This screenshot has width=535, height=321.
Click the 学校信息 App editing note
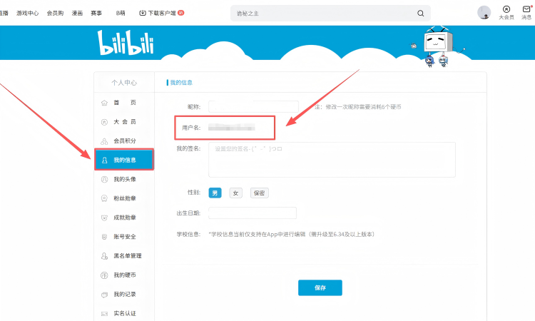coord(292,235)
